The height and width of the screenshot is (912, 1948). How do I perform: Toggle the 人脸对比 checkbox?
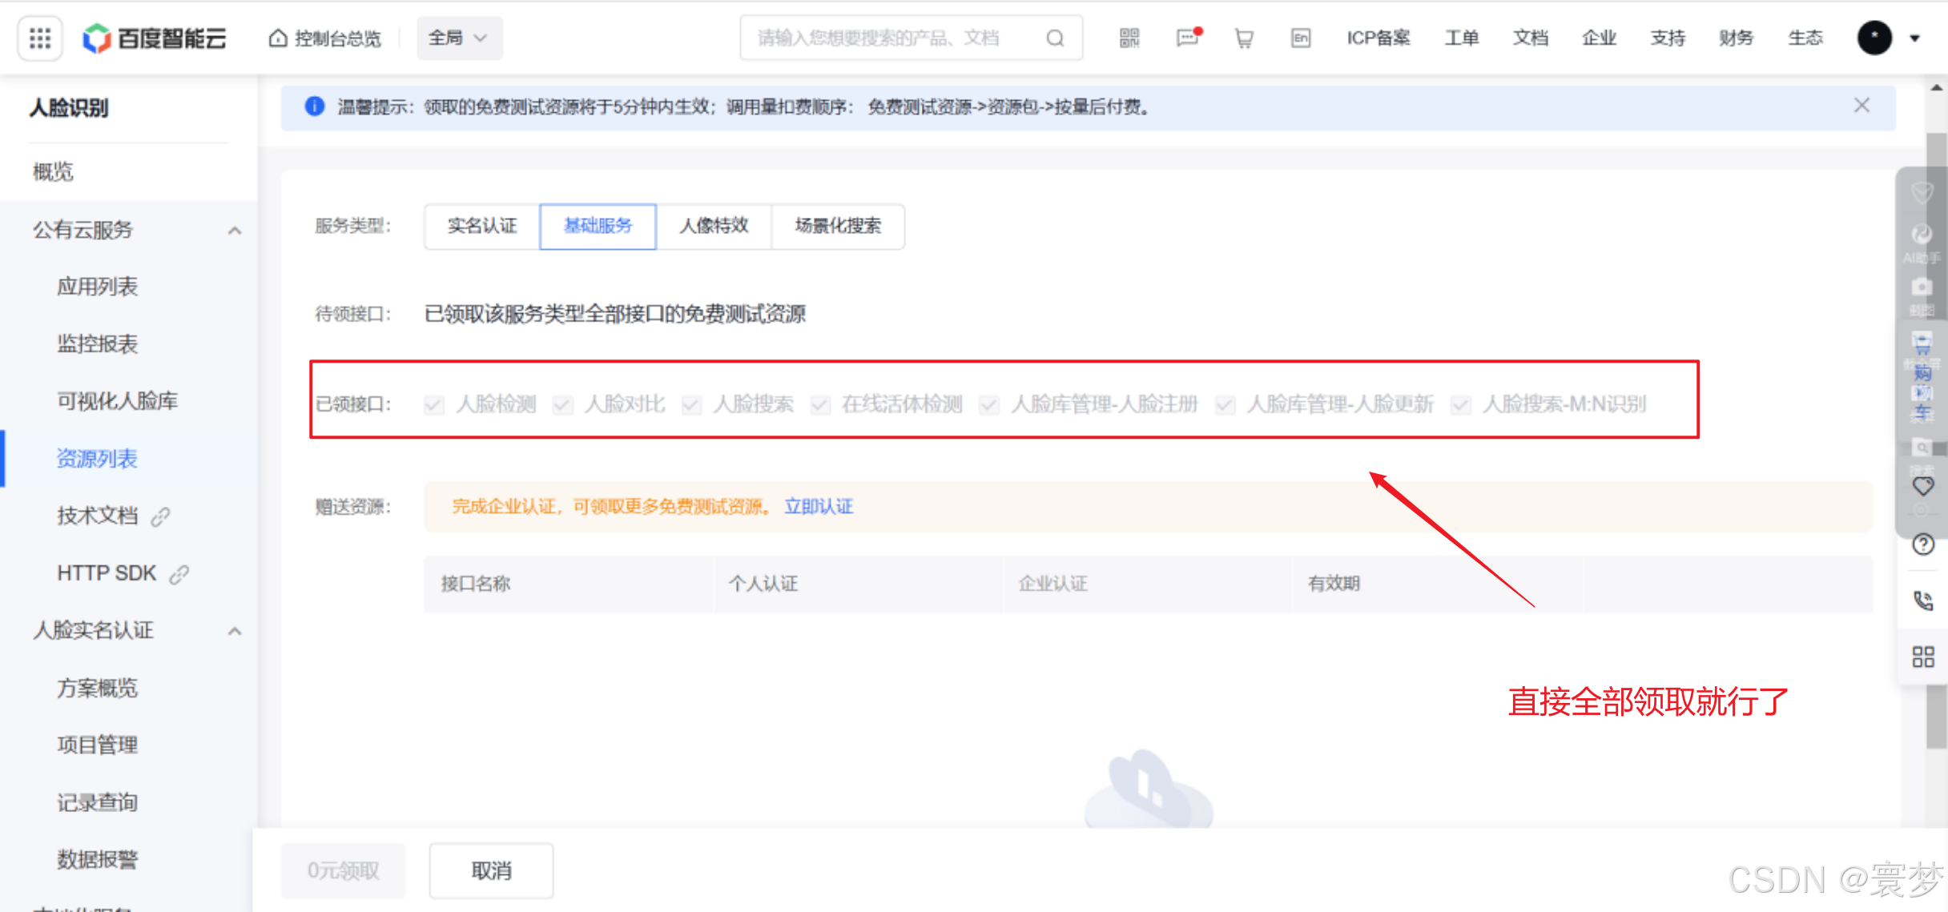tap(563, 404)
